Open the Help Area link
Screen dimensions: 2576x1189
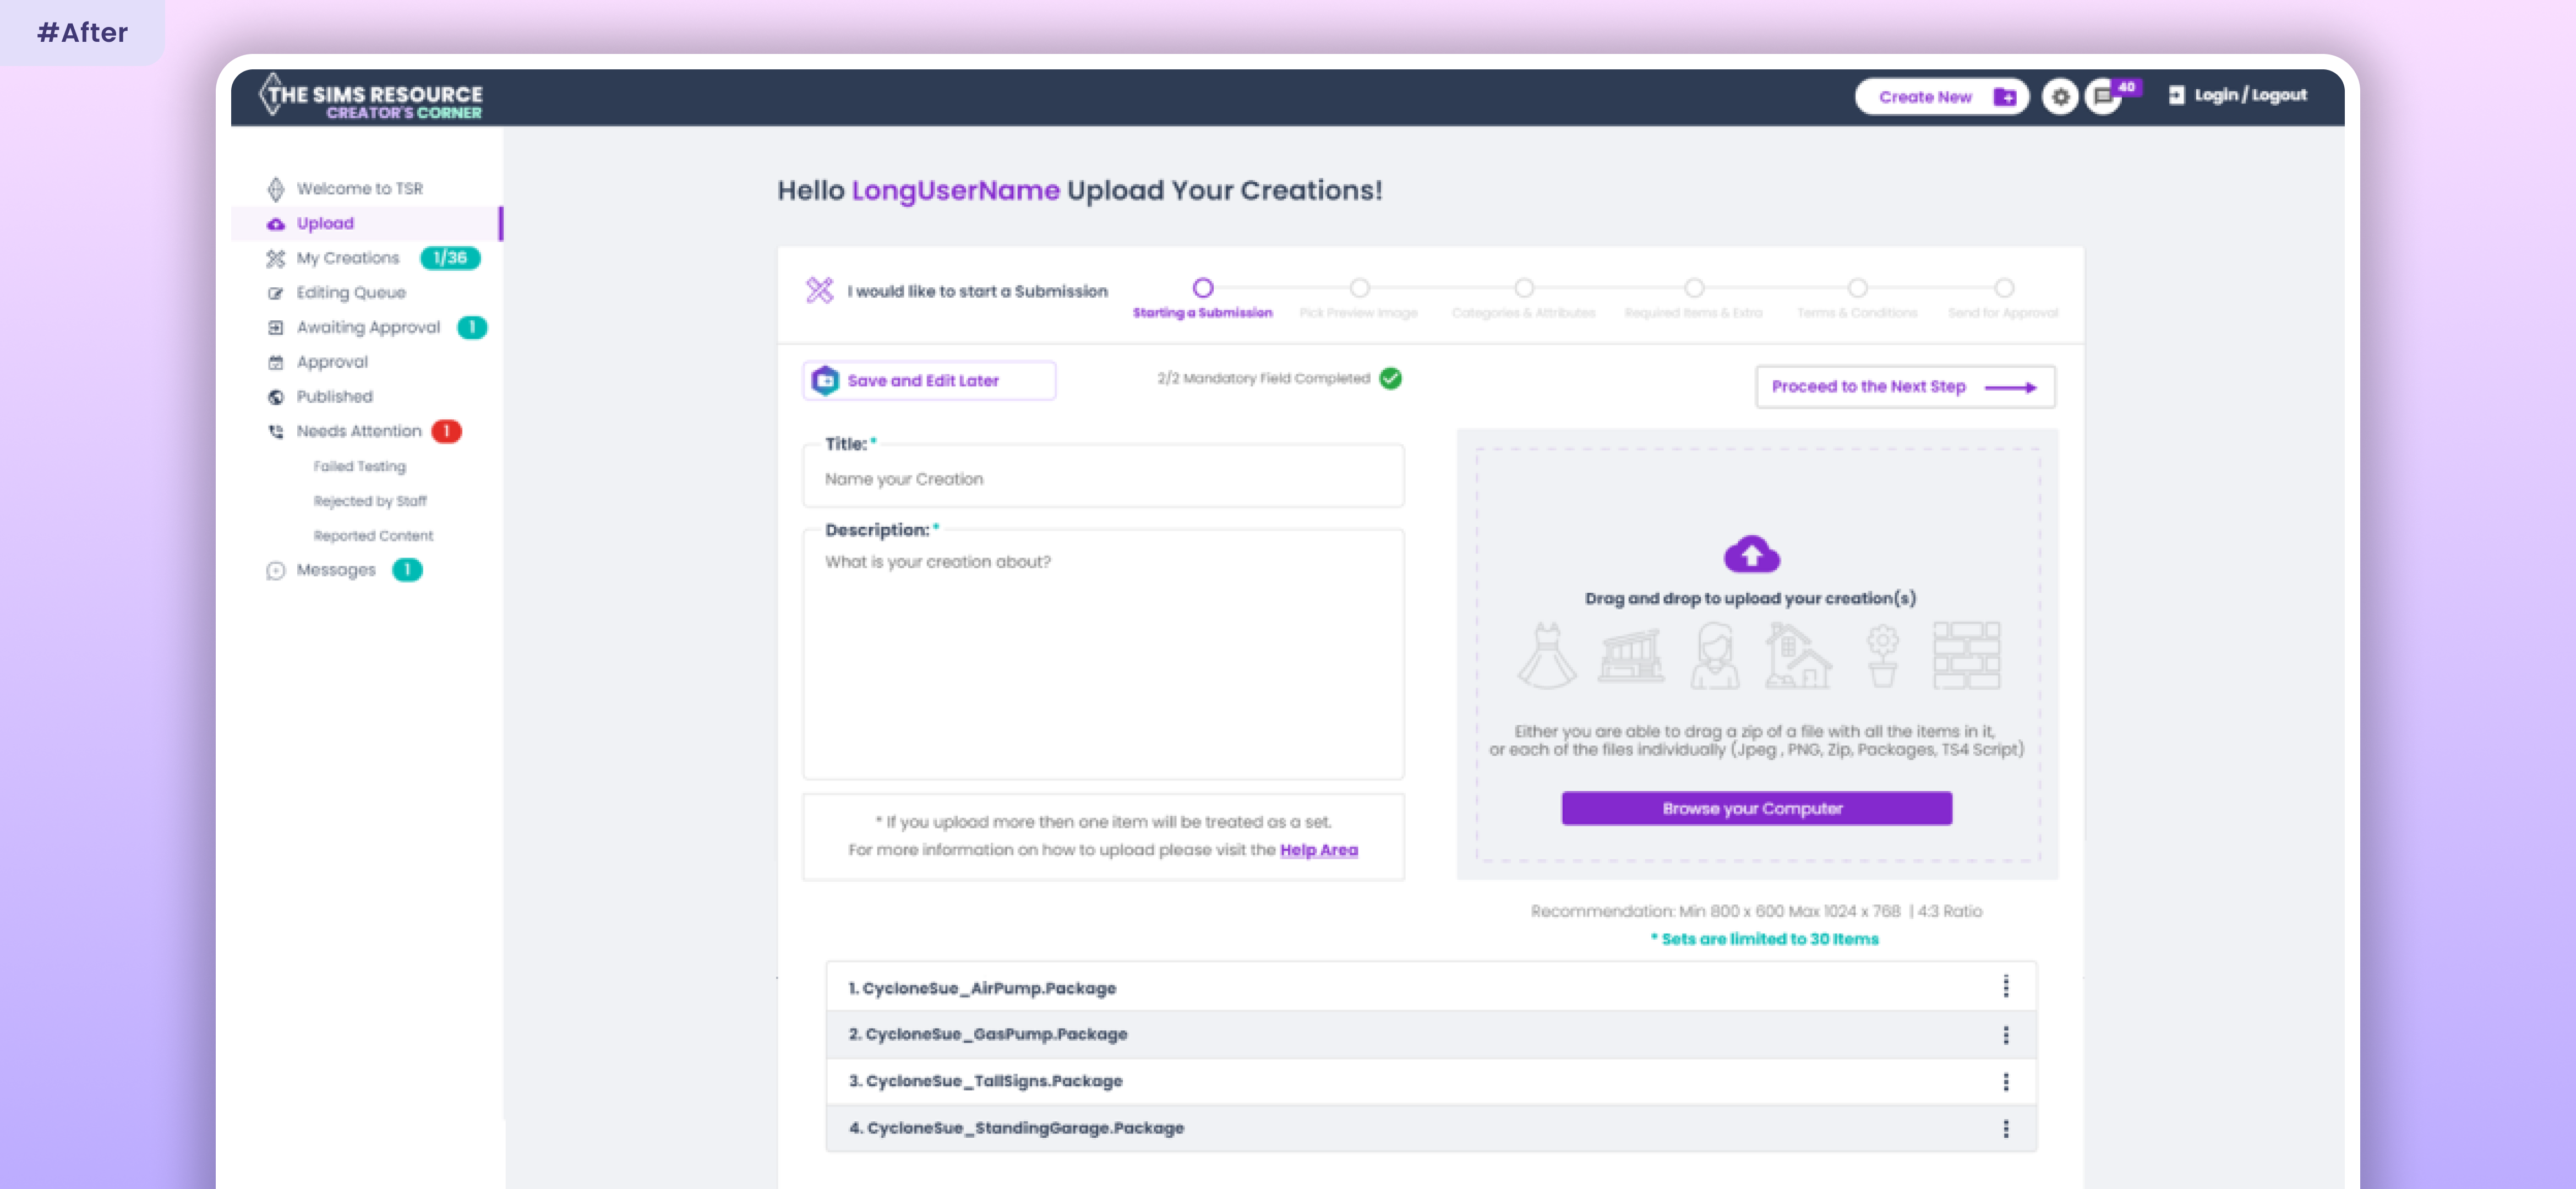(1318, 850)
